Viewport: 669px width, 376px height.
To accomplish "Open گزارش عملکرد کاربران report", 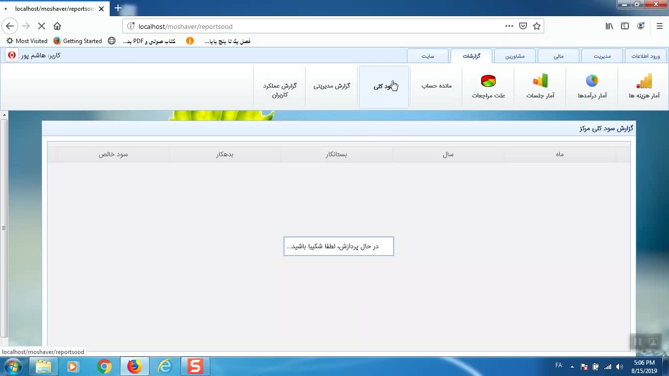I will [x=280, y=91].
